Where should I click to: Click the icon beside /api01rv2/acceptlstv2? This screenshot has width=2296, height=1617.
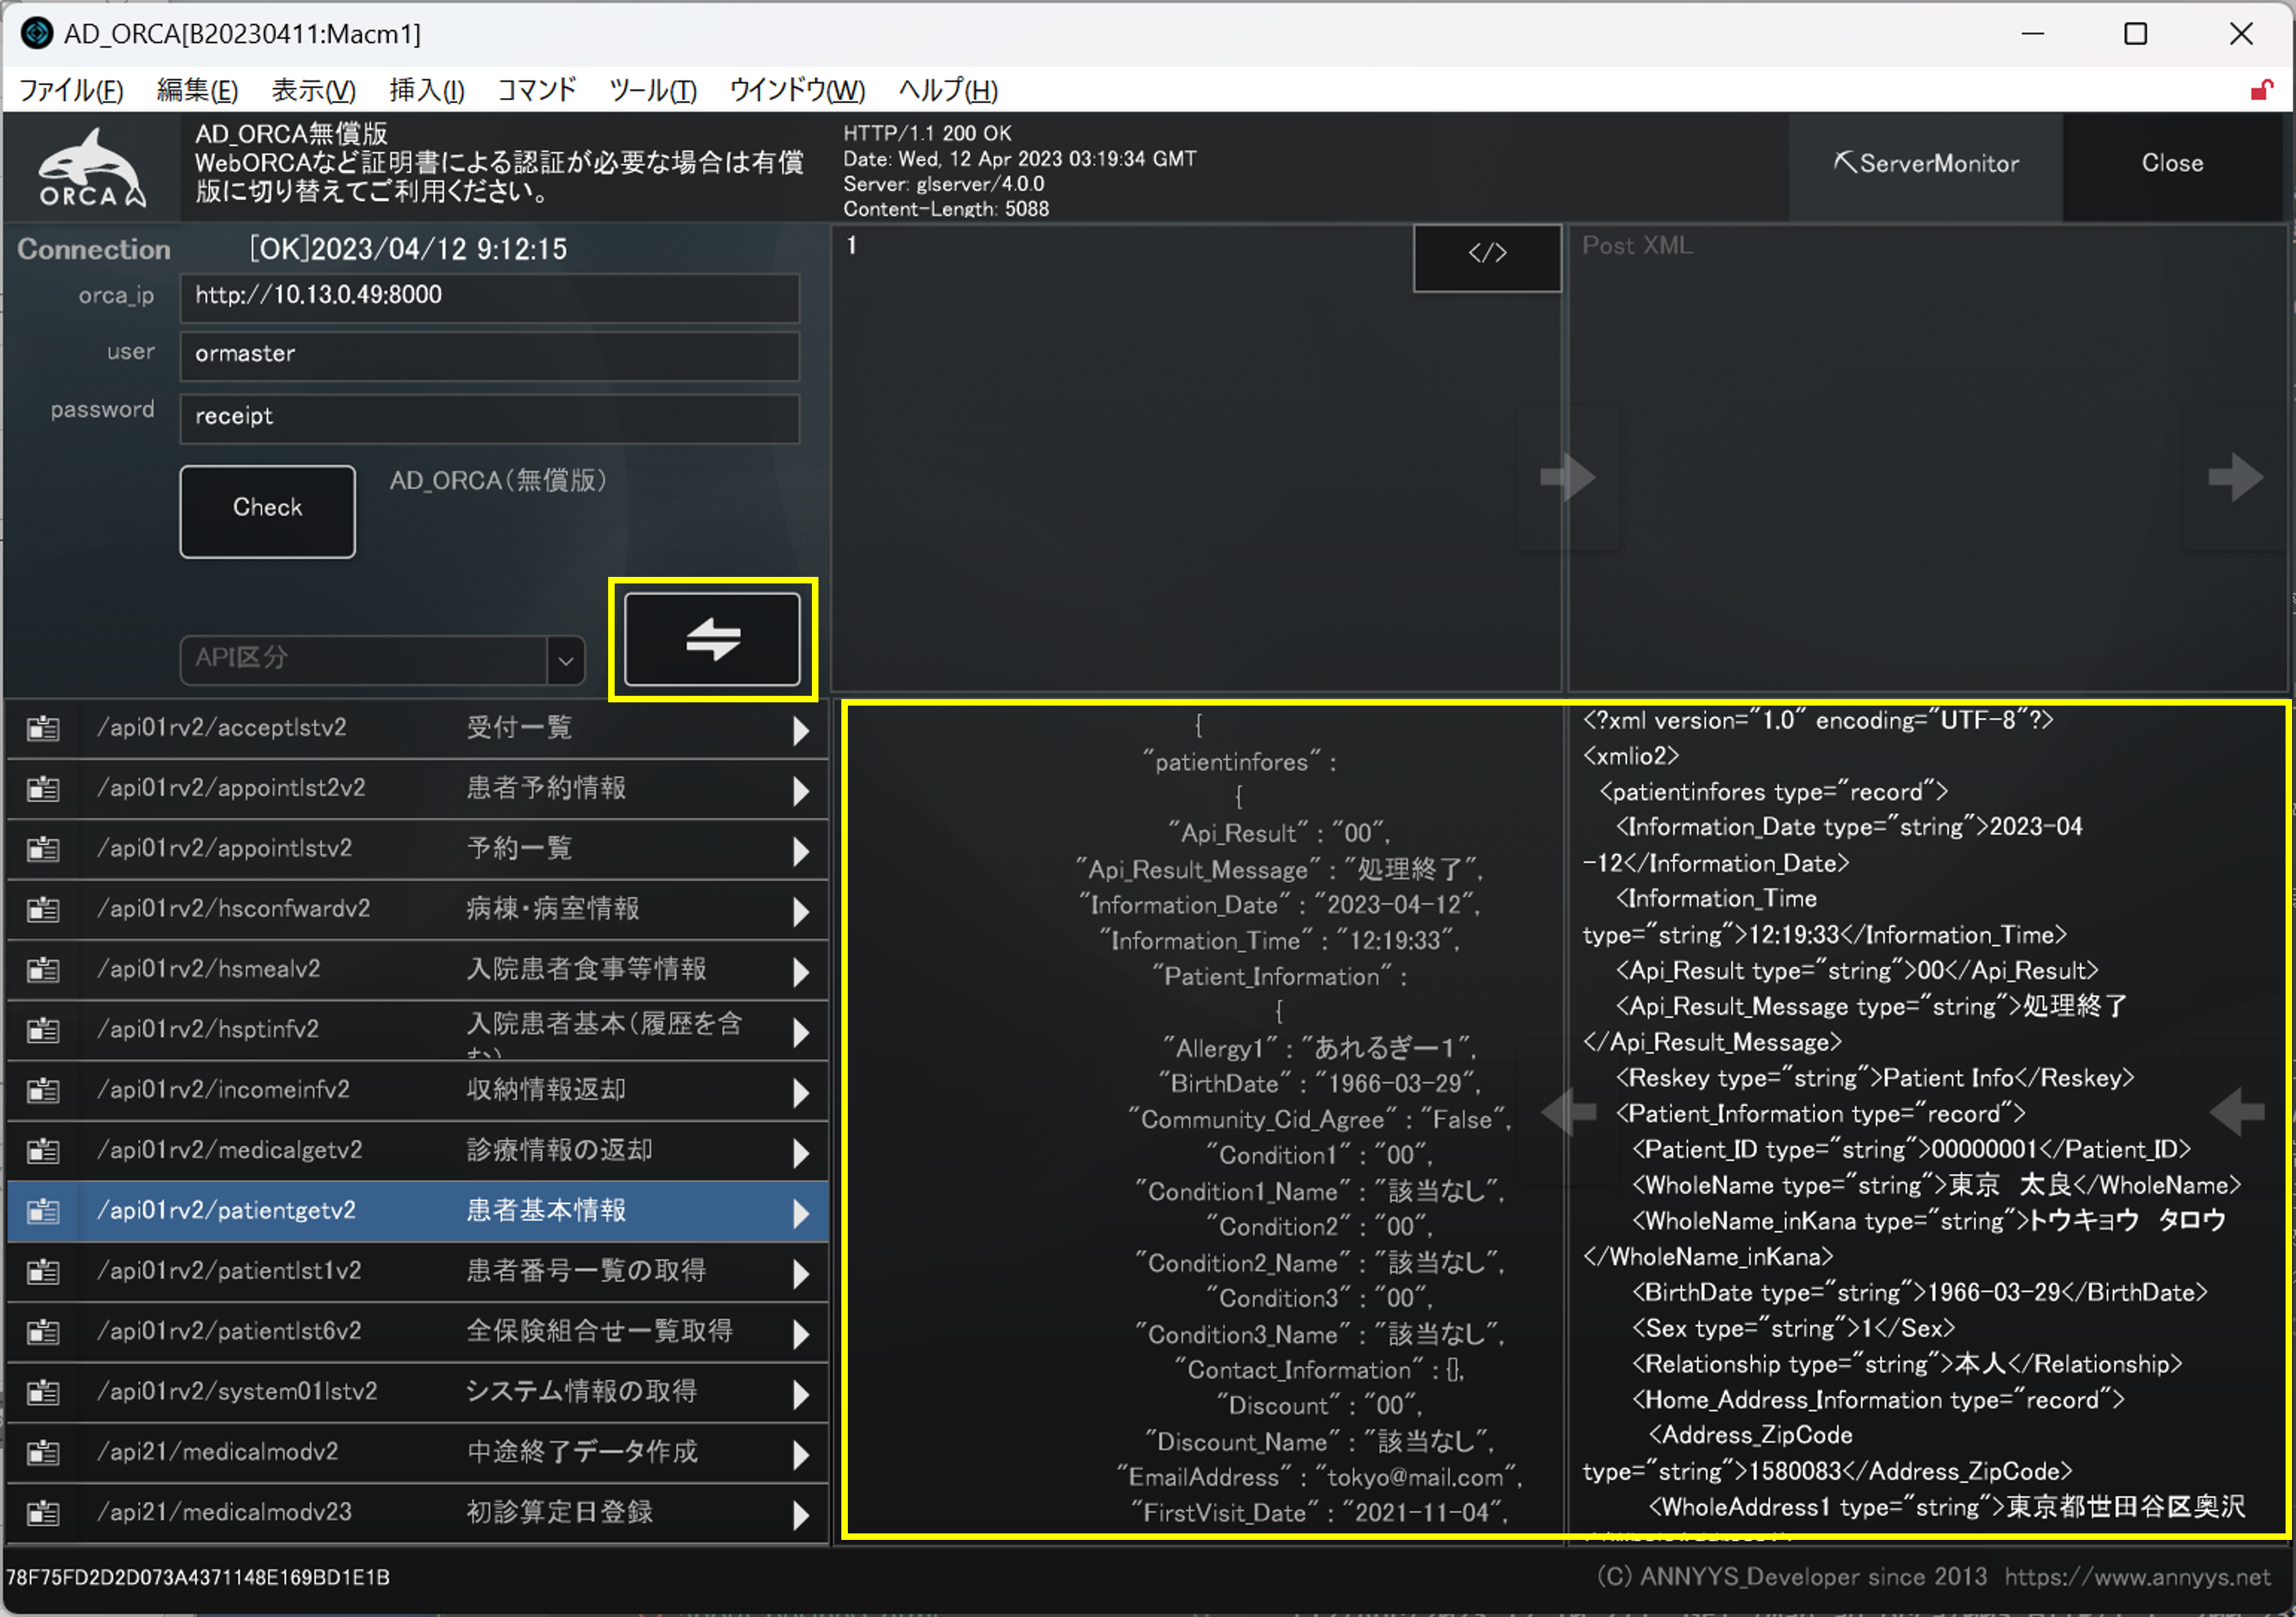(43, 728)
